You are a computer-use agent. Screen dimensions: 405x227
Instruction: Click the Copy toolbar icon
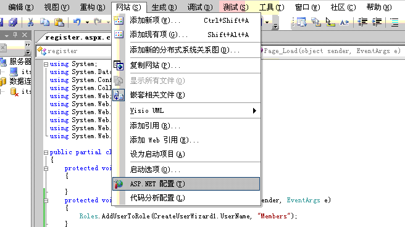click(x=44, y=22)
